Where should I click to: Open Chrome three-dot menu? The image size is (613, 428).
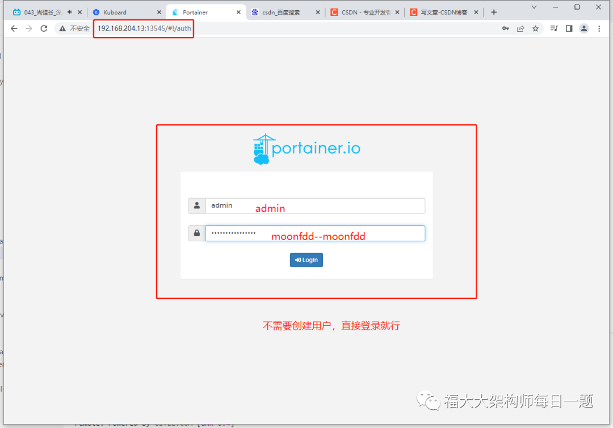[x=599, y=28]
